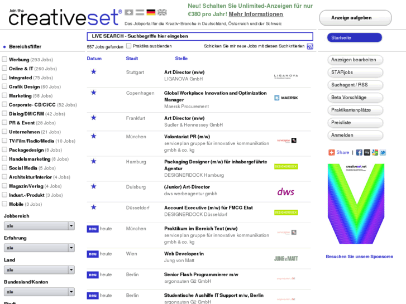This screenshot has width=406, height=304.
Task: Click the star icon for Düsseldorf Account Executive job
Action: [x=93, y=207]
